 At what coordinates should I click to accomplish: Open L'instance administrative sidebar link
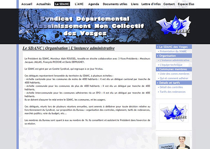[174, 60]
